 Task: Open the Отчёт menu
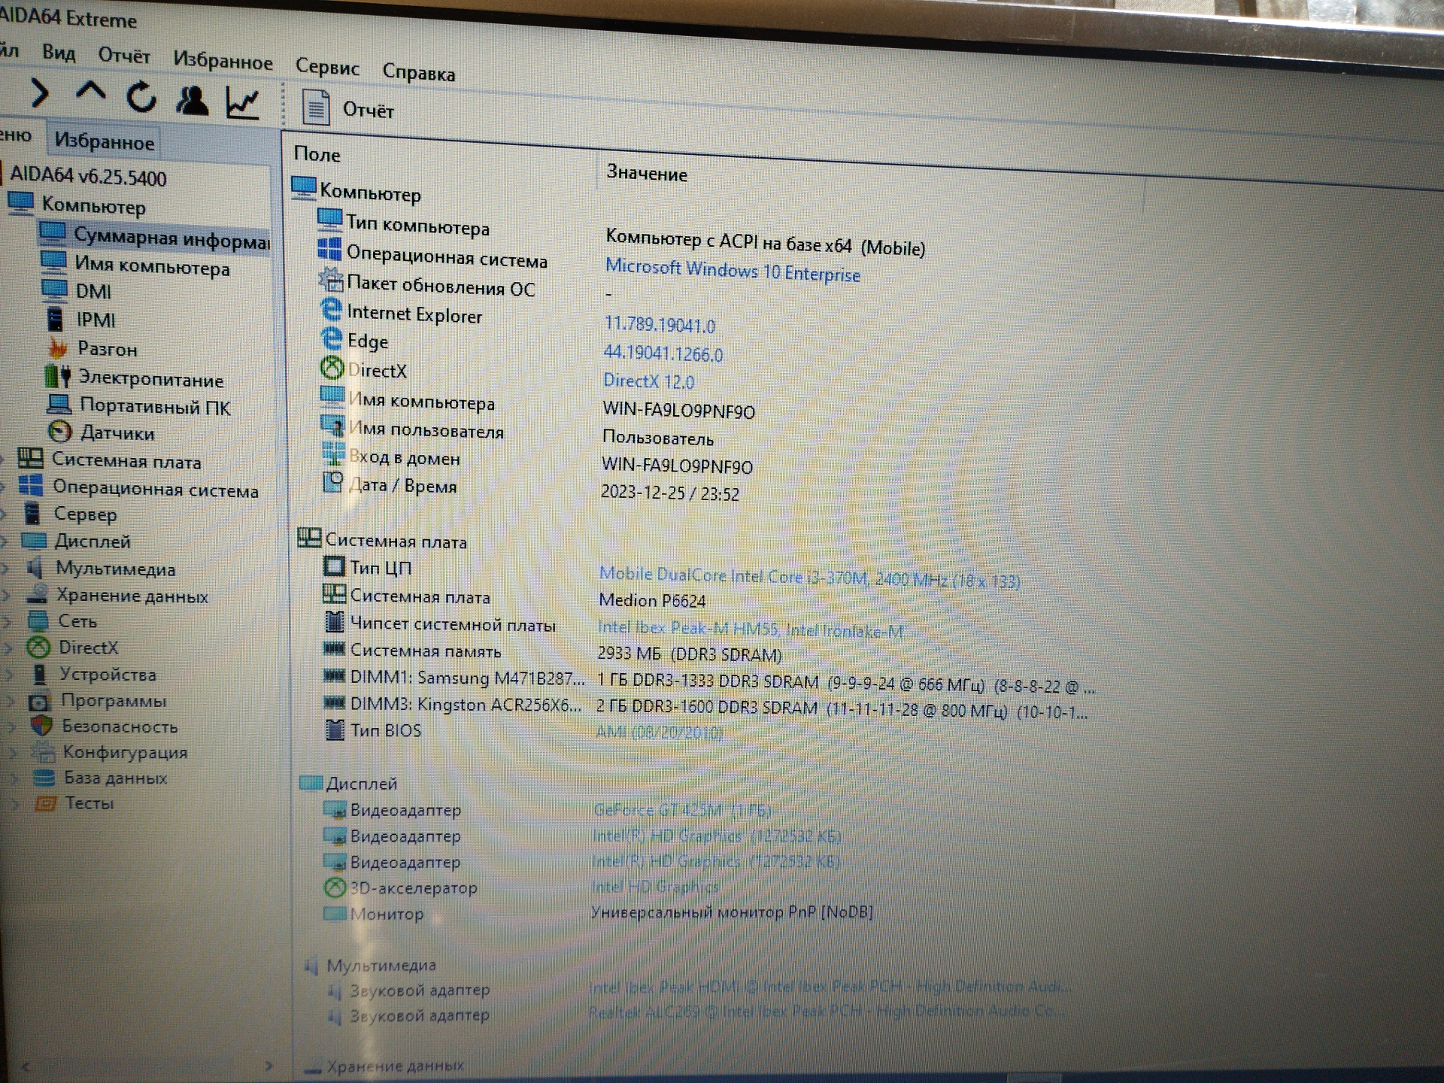click(x=124, y=56)
